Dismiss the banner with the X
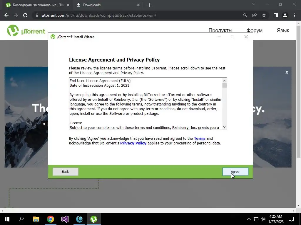This screenshot has width=301, height=225. tap(287, 72)
